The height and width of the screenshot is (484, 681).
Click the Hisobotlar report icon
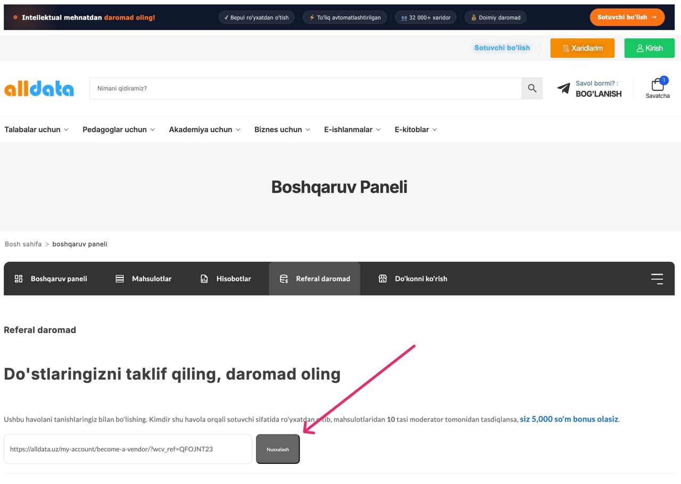[x=204, y=278]
